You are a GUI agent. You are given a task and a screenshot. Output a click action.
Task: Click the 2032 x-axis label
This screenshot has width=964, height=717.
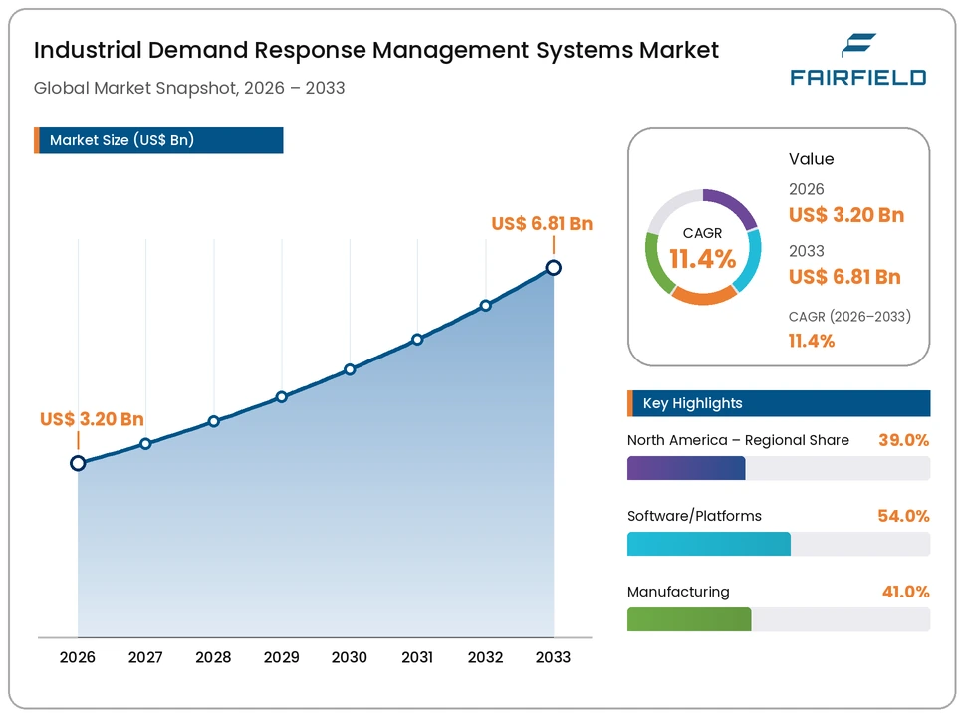pyautogui.click(x=486, y=657)
